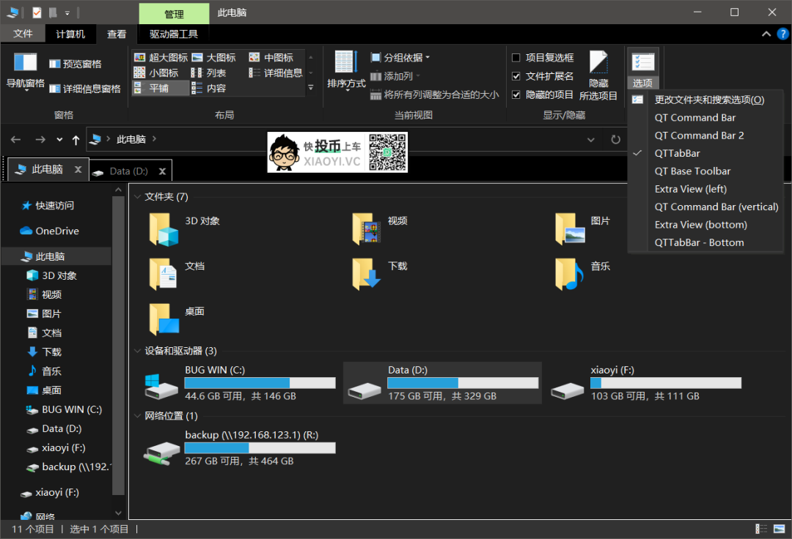Open the 文件 ribbon tab
The width and height of the screenshot is (792, 539).
coord(23,34)
